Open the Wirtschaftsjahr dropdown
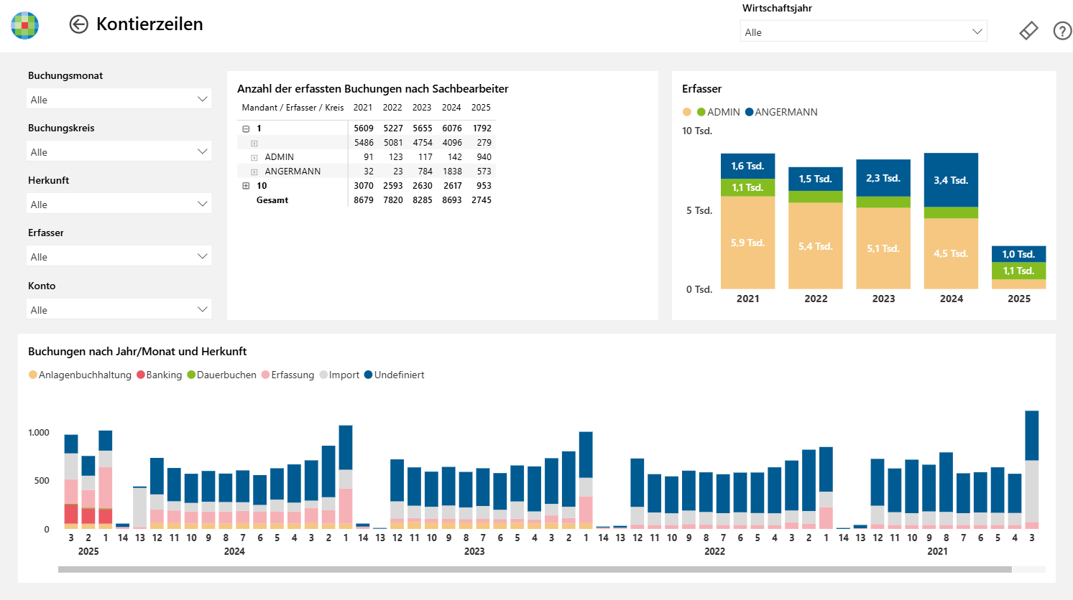Screen dimensions: 1073x600 [x=863, y=32]
